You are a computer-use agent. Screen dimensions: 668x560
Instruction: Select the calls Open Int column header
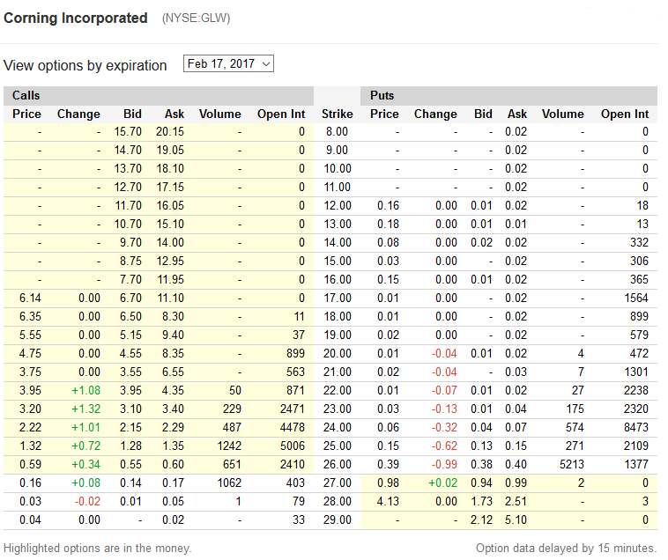point(281,114)
